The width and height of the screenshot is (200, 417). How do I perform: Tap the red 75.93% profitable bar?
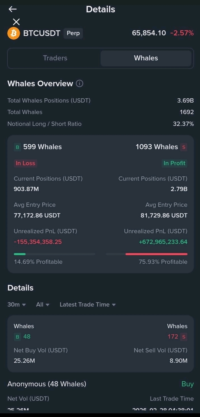pos(156,254)
